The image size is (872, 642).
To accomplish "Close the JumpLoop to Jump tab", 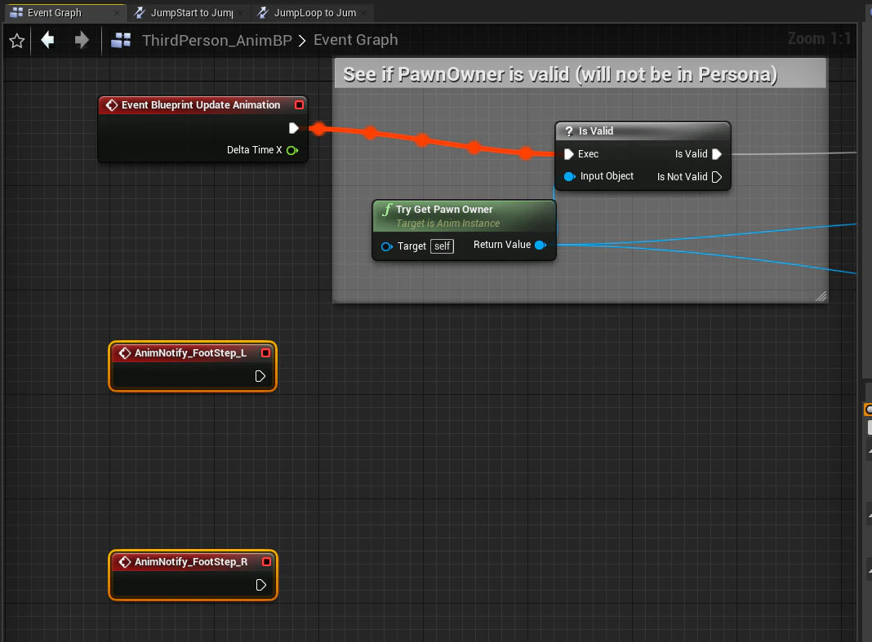I will (363, 13).
